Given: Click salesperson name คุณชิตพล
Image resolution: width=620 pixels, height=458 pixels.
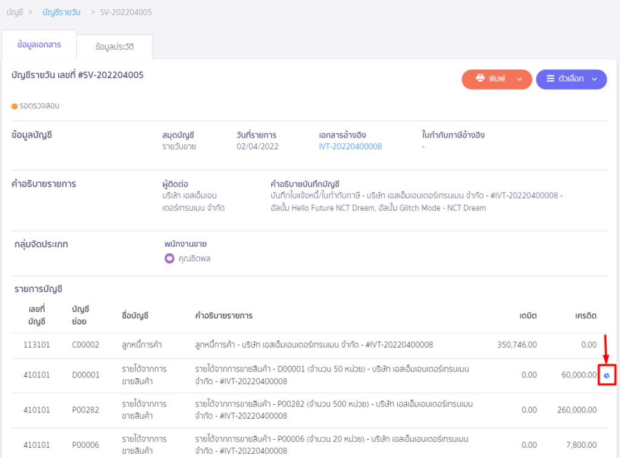Looking at the screenshot, I should coord(194,259).
